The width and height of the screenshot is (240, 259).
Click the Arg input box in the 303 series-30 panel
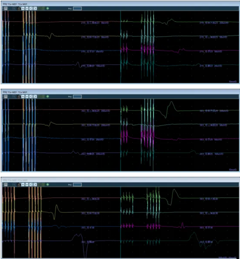click(x=77, y=184)
